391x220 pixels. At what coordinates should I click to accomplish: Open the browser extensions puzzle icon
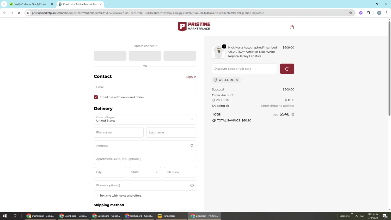click(368, 13)
